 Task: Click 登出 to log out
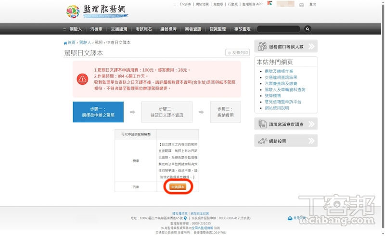[x=312, y=4]
